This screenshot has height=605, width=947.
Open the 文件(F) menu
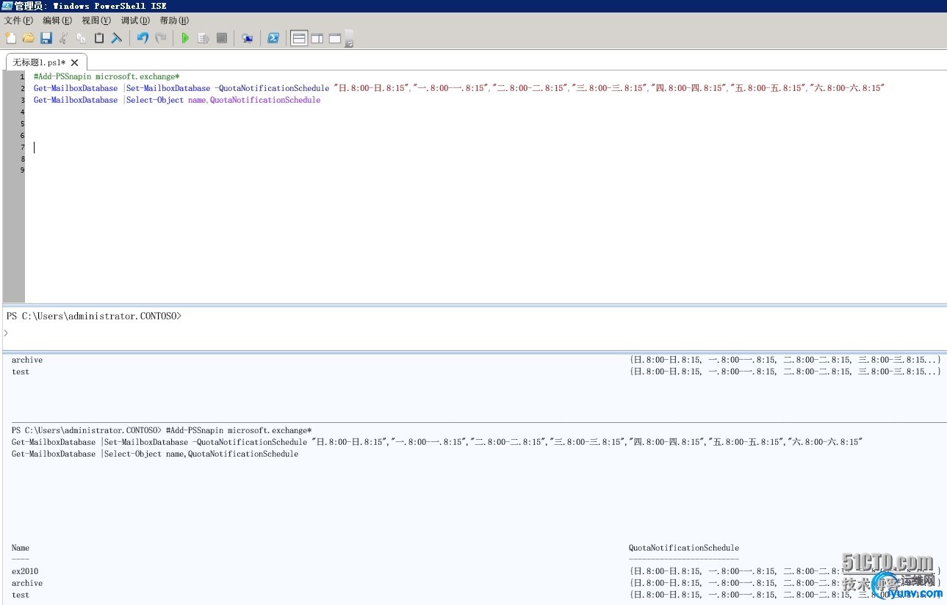pos(19,21)
